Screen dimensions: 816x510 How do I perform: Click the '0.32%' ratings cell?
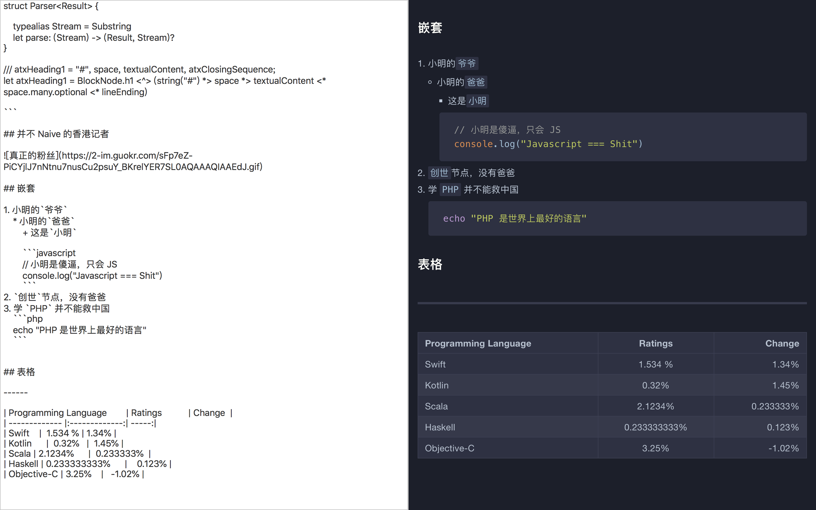click(656, 385)
